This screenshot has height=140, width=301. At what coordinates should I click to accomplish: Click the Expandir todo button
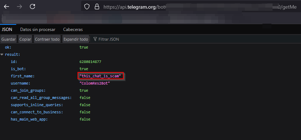pos(76,39)
